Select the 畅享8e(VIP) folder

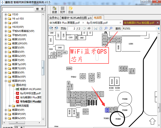pyautogui.click(x=19, y=77)
